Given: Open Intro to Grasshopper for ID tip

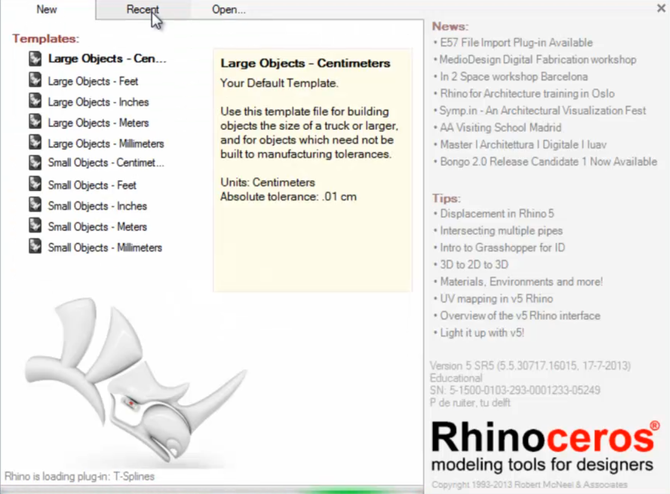Looking at the screenshot, I should [502, 247].
